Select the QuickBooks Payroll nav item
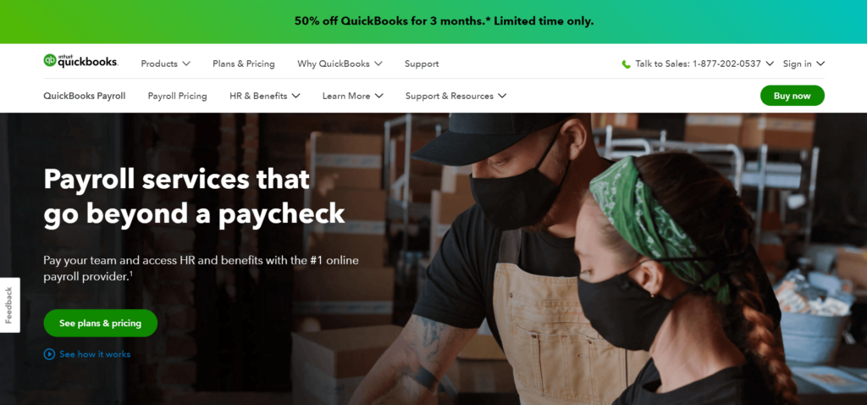 coord(85,96)
